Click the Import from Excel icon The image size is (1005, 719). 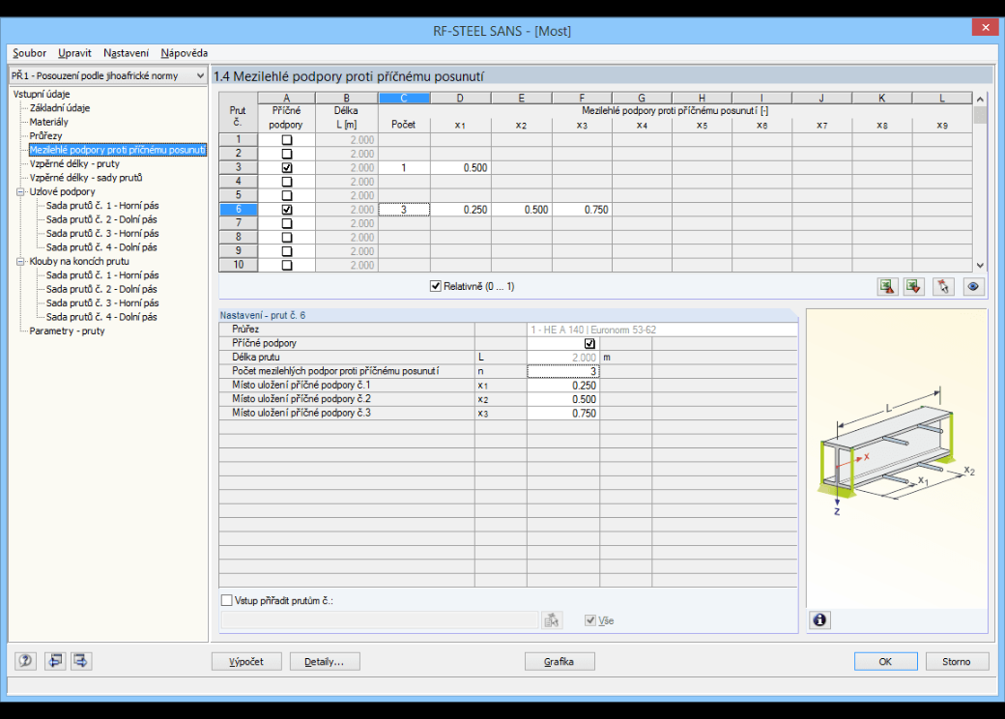[x=914, y=286]
